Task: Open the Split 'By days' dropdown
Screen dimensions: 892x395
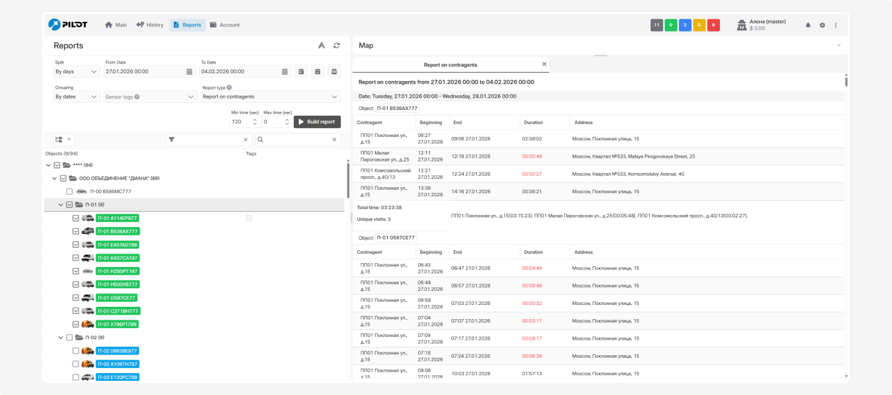Action: [x=76, y=71]
